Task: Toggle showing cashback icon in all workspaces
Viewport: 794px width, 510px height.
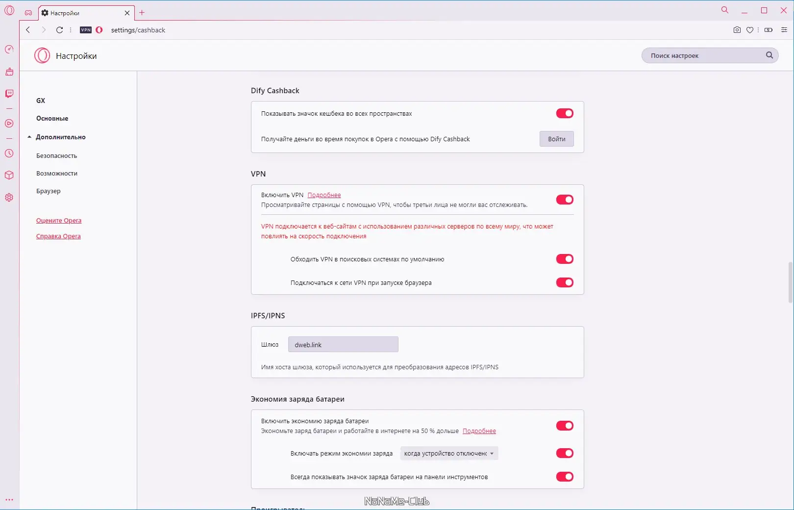Action: 565,113
